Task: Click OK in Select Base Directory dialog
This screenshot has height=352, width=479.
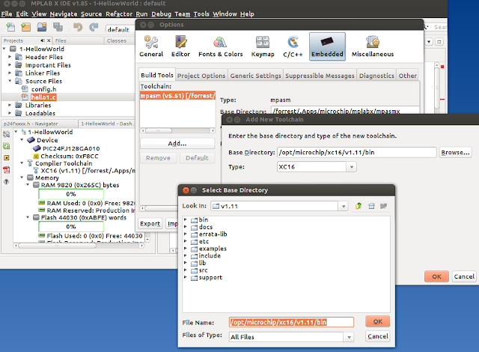Action: pos(377,321)
